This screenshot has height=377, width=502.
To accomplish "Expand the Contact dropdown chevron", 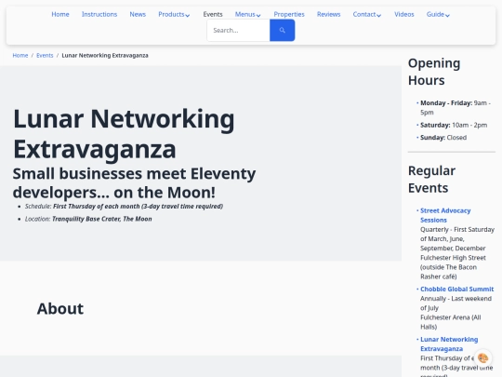I will coord(379,15).
